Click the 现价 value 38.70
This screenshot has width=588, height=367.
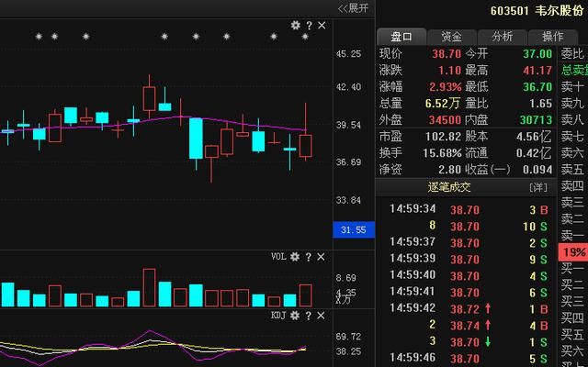(447, 53)
